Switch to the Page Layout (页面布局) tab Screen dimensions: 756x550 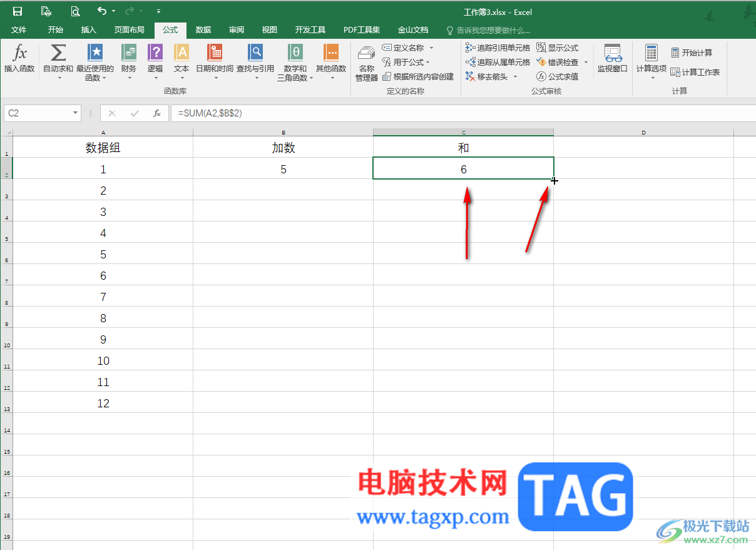[x=129, y=29]
